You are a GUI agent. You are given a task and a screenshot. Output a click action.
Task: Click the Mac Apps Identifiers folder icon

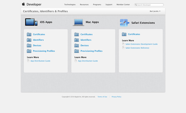77,40
